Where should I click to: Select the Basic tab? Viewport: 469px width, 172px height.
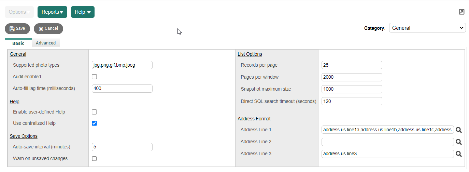coord(18,43)
